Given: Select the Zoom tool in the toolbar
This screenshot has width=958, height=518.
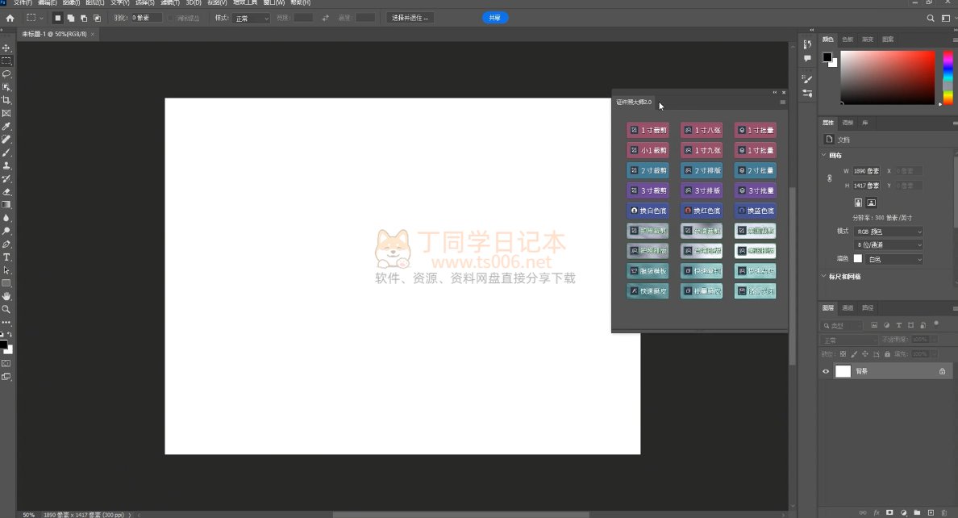Looking at the screenshot, I should pos(6,309).
